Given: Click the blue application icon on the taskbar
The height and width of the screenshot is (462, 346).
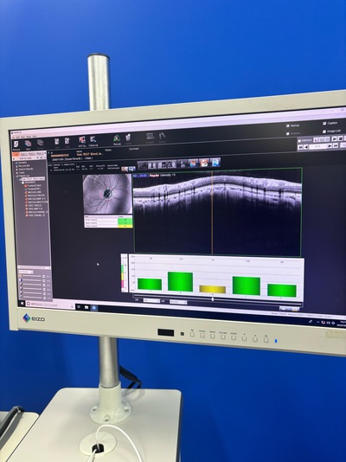Looking at the screenshot, I should [93, 308].
